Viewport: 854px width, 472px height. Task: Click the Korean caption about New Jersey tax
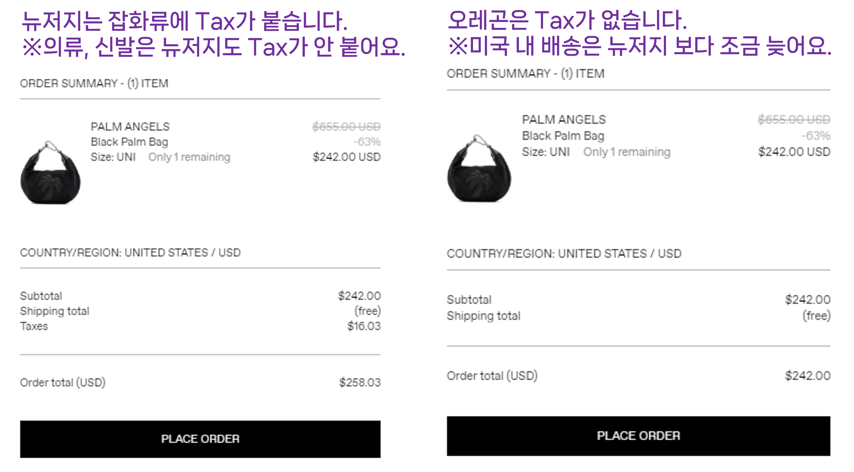pyautogui.click(x=184, y=21)
